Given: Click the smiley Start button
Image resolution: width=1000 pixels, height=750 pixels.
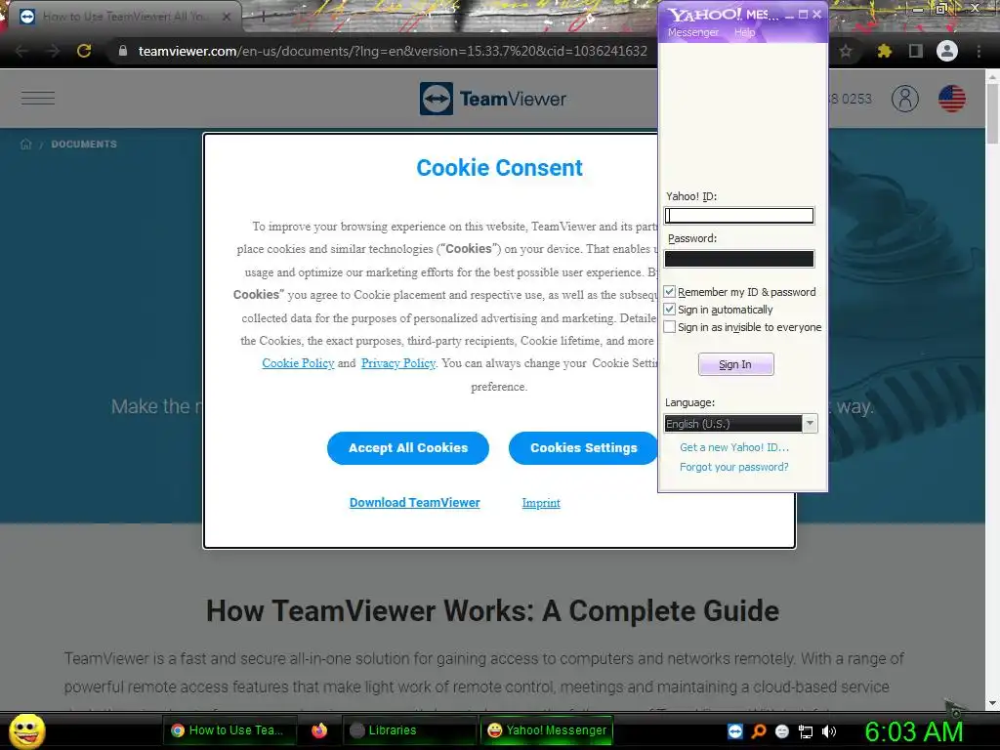Looking at the screenshot, I should pyautogui.click(x=27, y=730).
